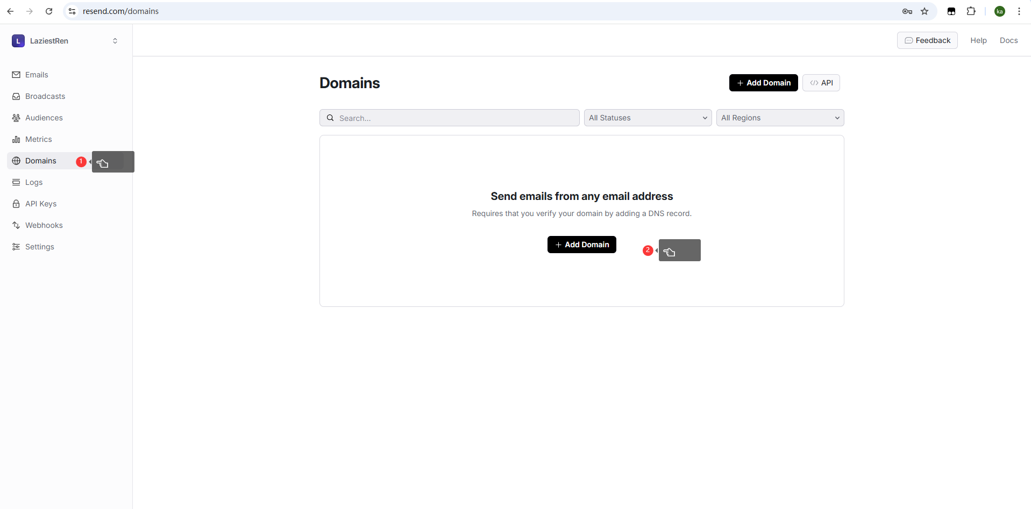Open the Metrics bar chart icon
The image size is (1031, 509).
coord(16,139)
